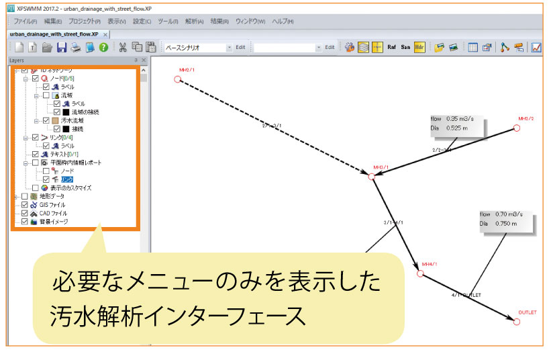
Task: Click the node network tree icon
Action: click(x=505, y=47)
